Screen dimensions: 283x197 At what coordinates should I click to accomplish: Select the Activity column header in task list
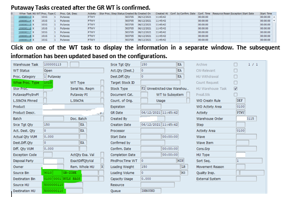92,13
